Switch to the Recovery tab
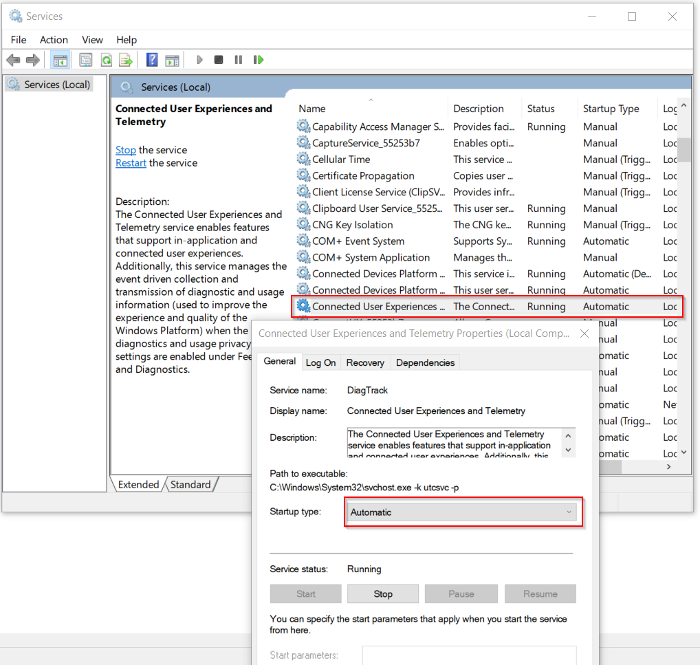700x665 pixels. [365, 362]
